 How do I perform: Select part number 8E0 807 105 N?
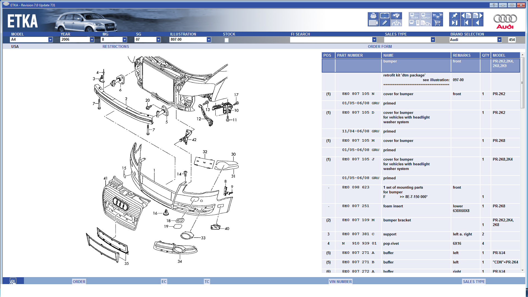[358, 94]
